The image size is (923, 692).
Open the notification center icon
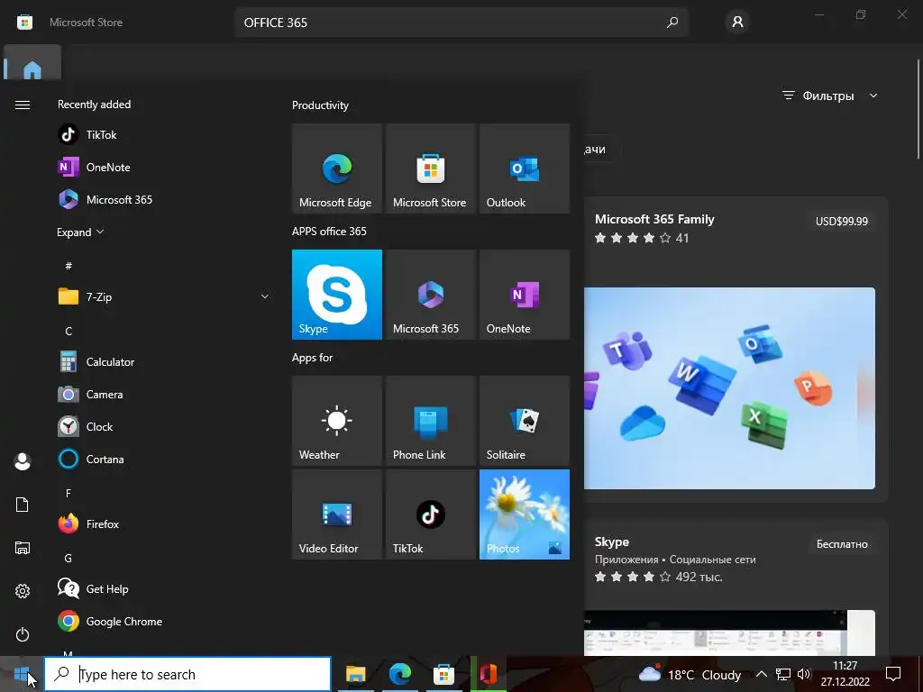pos(893,674)
